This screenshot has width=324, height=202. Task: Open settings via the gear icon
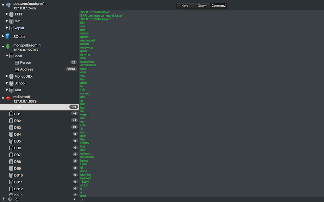tap(10, 199)
